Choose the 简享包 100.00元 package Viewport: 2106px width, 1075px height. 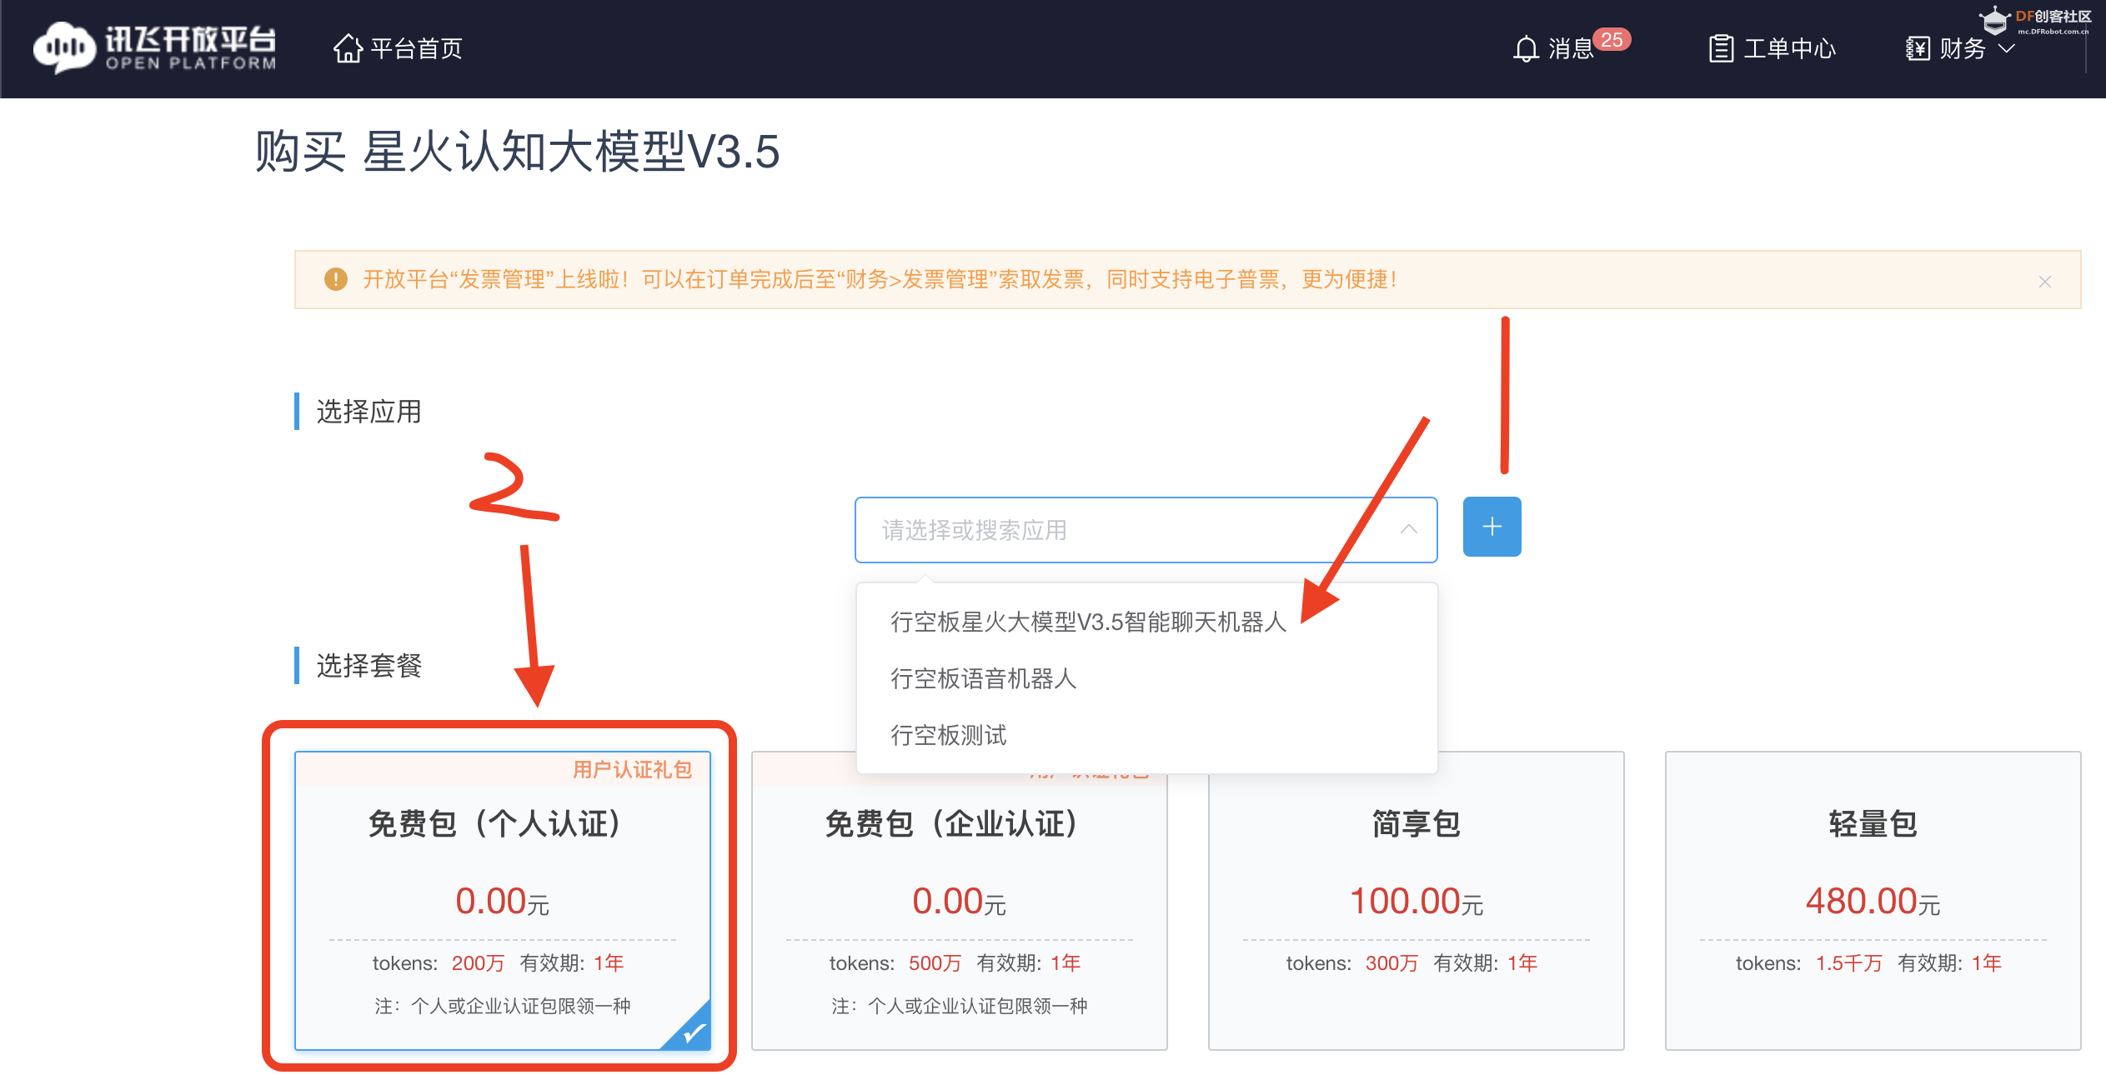tap(1416, 900)
